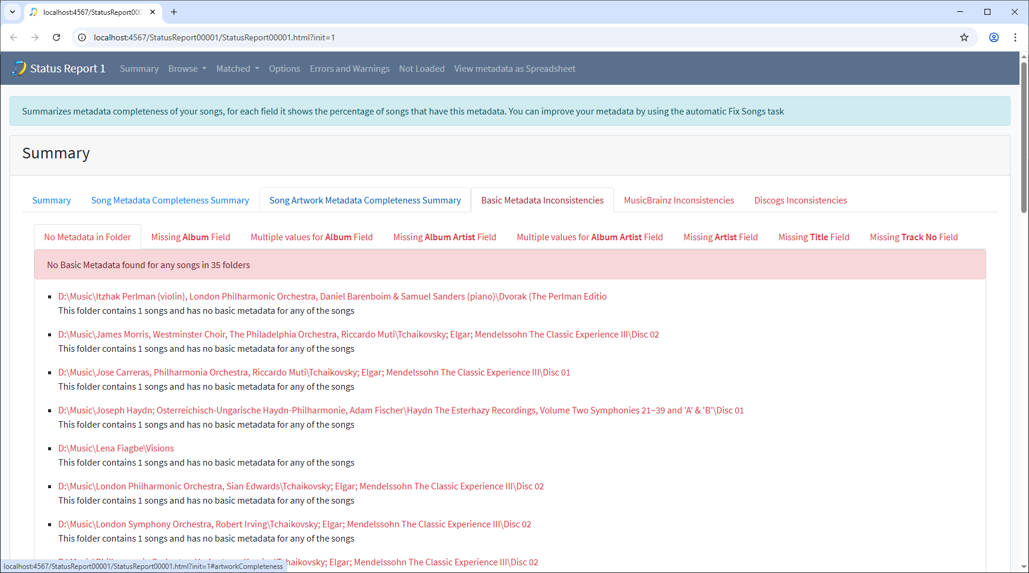
Task: Click the address bar URL field
Action: 475,37
